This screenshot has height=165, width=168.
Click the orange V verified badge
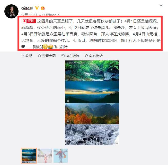click(x=37, y=8)
